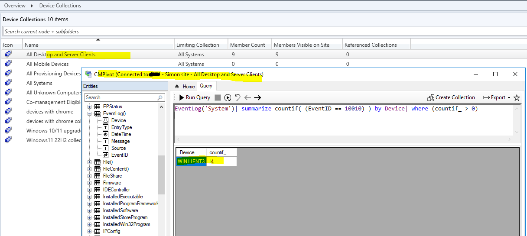This screenshot has height=236, width=527.
Task: Select the EntryType field
Action: coord(121,127)
